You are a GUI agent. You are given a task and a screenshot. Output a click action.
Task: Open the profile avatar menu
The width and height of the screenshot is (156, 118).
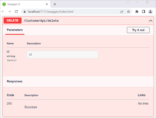150,12
